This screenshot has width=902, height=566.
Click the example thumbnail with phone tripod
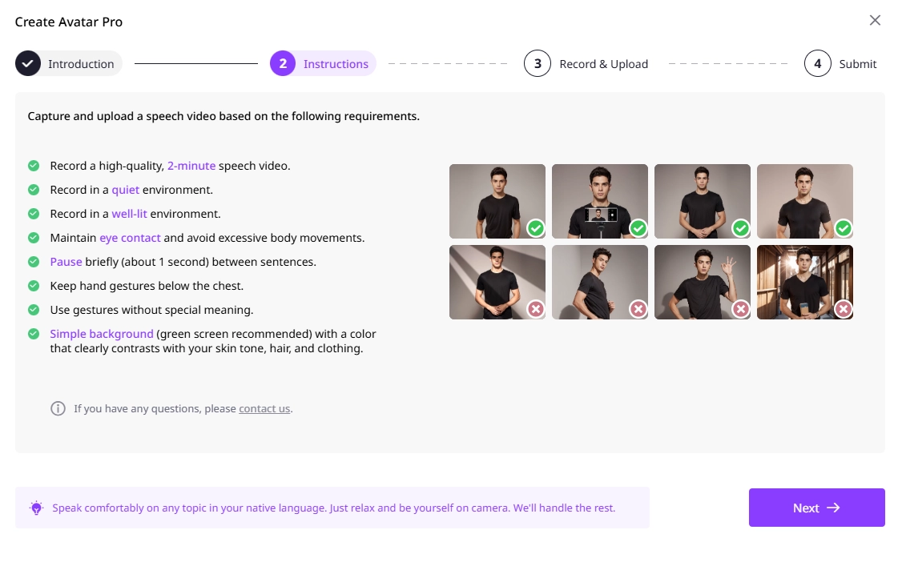pyautogui.click(x=599, y=201)
